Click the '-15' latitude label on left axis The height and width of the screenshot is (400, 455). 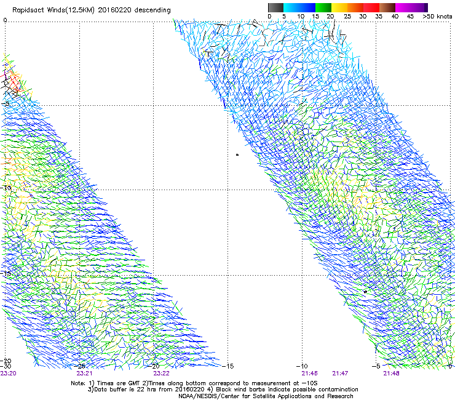(6, 273)
